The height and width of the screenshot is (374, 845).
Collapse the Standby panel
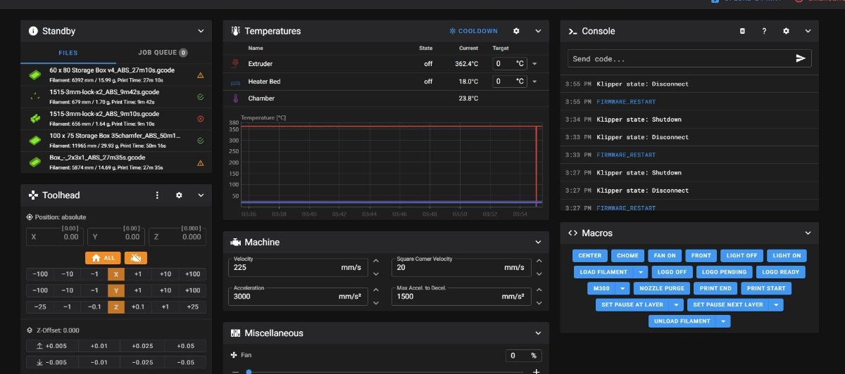(201, 31)
